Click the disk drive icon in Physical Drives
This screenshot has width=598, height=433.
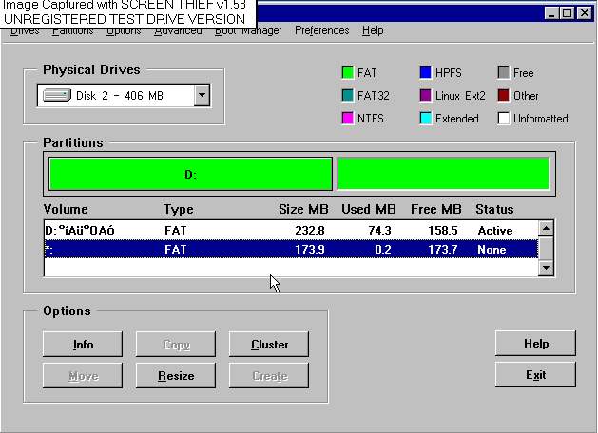57,96
